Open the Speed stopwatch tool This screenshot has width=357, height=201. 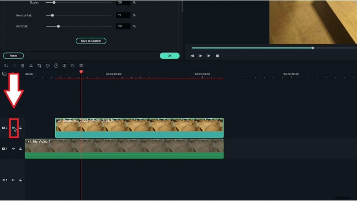[56, 66]
